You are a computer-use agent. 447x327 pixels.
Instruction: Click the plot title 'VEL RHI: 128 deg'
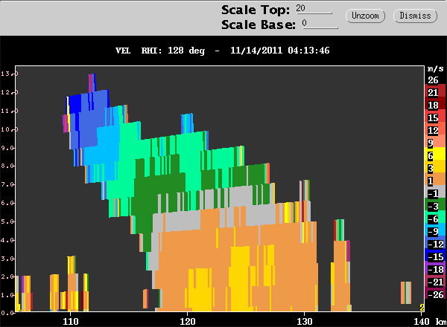coord(160,51)
